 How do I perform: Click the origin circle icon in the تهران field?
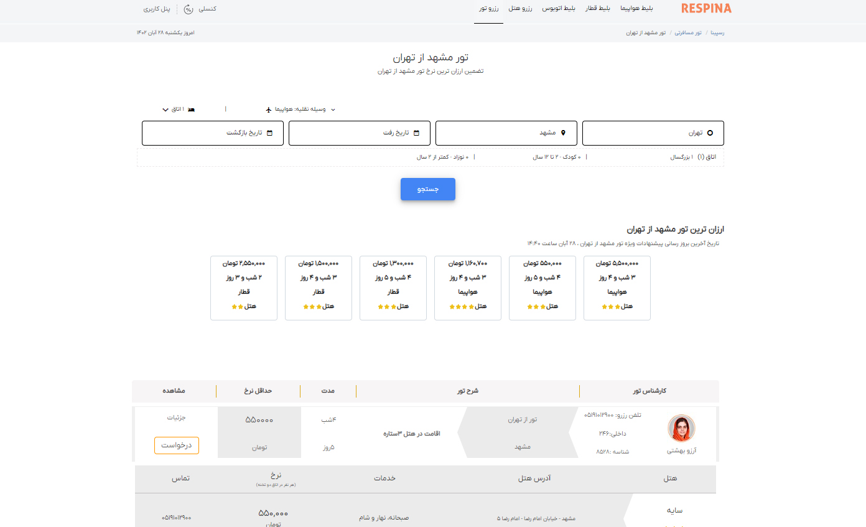coord(711,133)
